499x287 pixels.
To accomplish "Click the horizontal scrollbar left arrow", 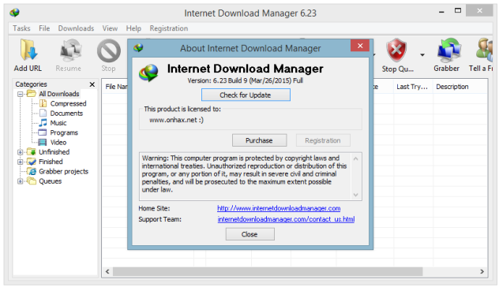I will click(x=107, y=271).
